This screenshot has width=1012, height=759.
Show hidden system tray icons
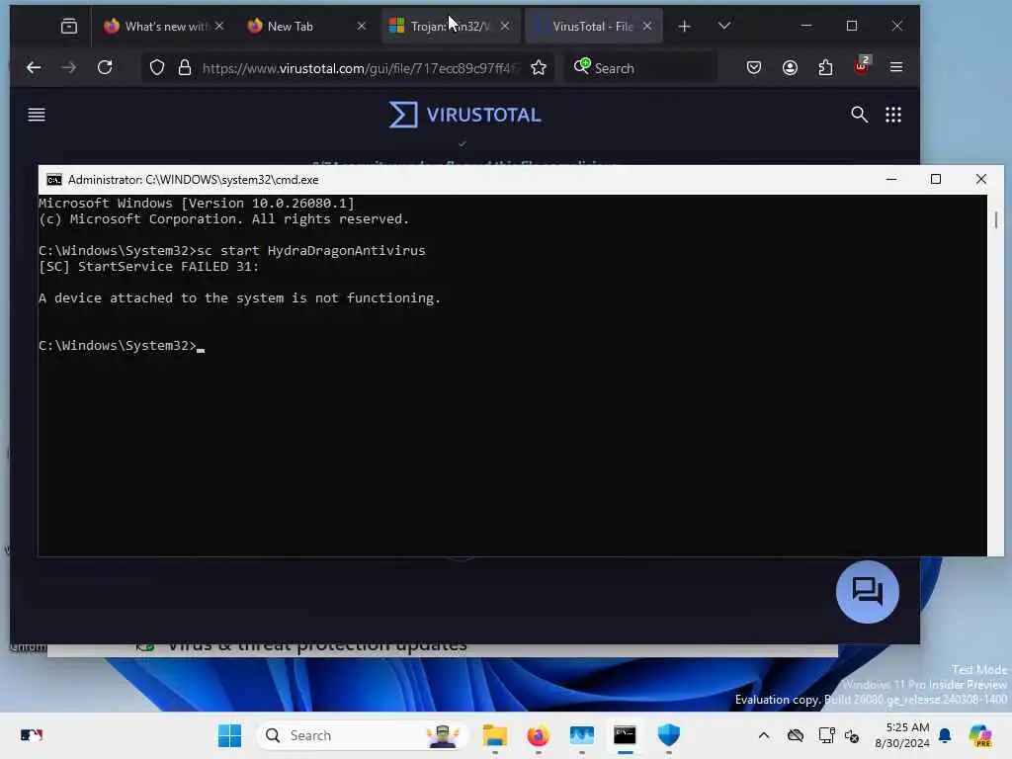coord(764,735)
